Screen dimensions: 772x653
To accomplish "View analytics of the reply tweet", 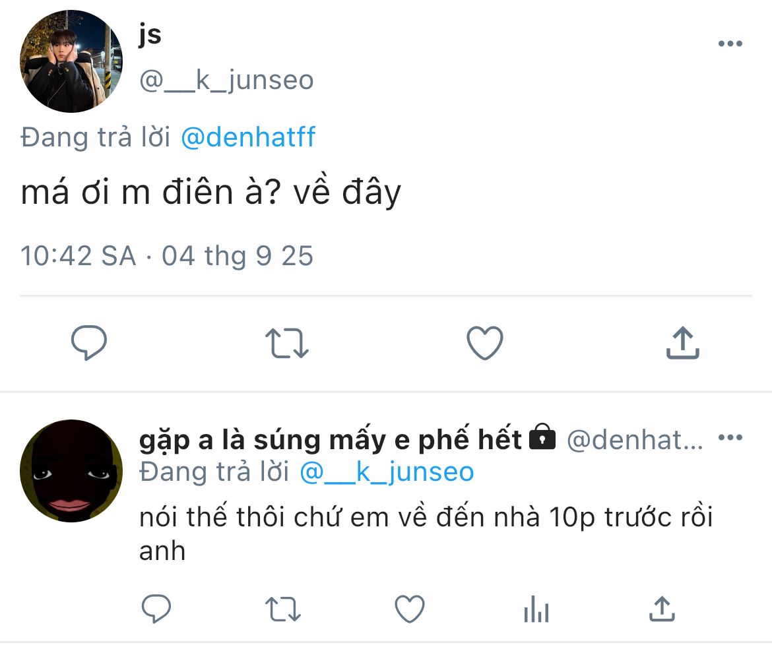I will pos(536,609).
